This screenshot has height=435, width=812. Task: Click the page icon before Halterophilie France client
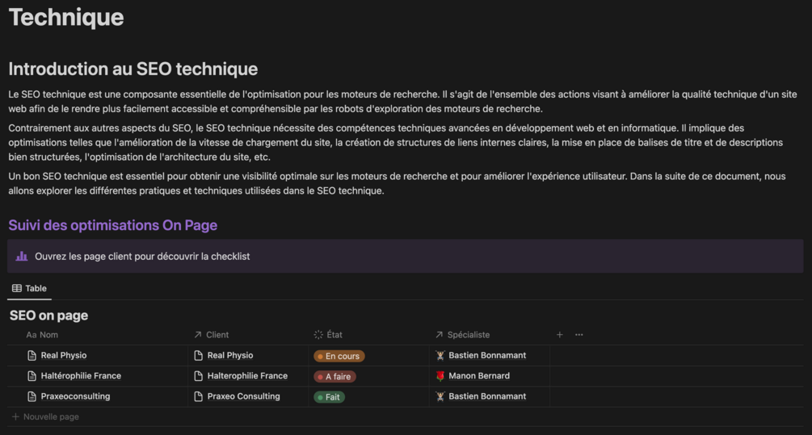click(199, 376)
